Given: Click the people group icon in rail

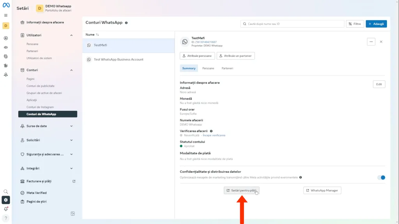Looking at the screenshot, I should pyautogui.click(x=5, y=47).
